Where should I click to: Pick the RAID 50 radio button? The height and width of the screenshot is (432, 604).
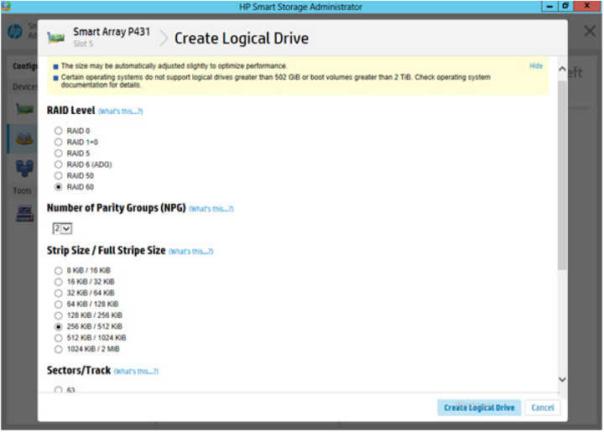[58, 175]
